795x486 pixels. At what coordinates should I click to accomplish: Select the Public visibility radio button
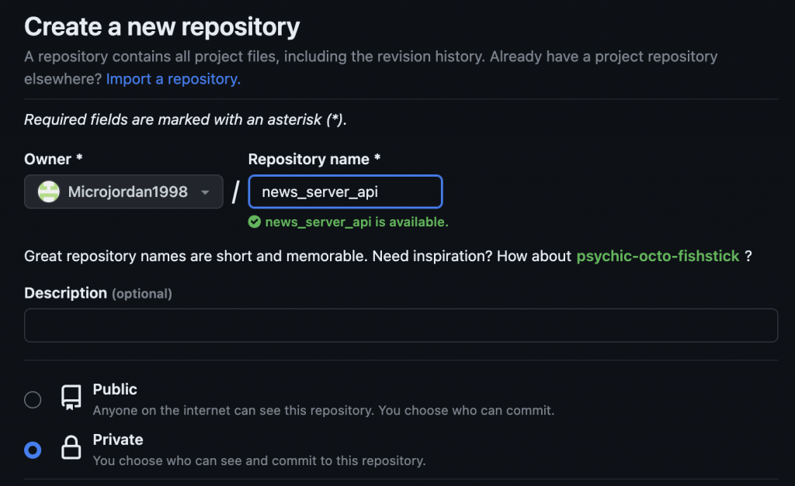point(33,400)
